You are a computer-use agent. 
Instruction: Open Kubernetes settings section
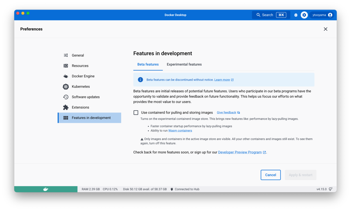point(90,87)
